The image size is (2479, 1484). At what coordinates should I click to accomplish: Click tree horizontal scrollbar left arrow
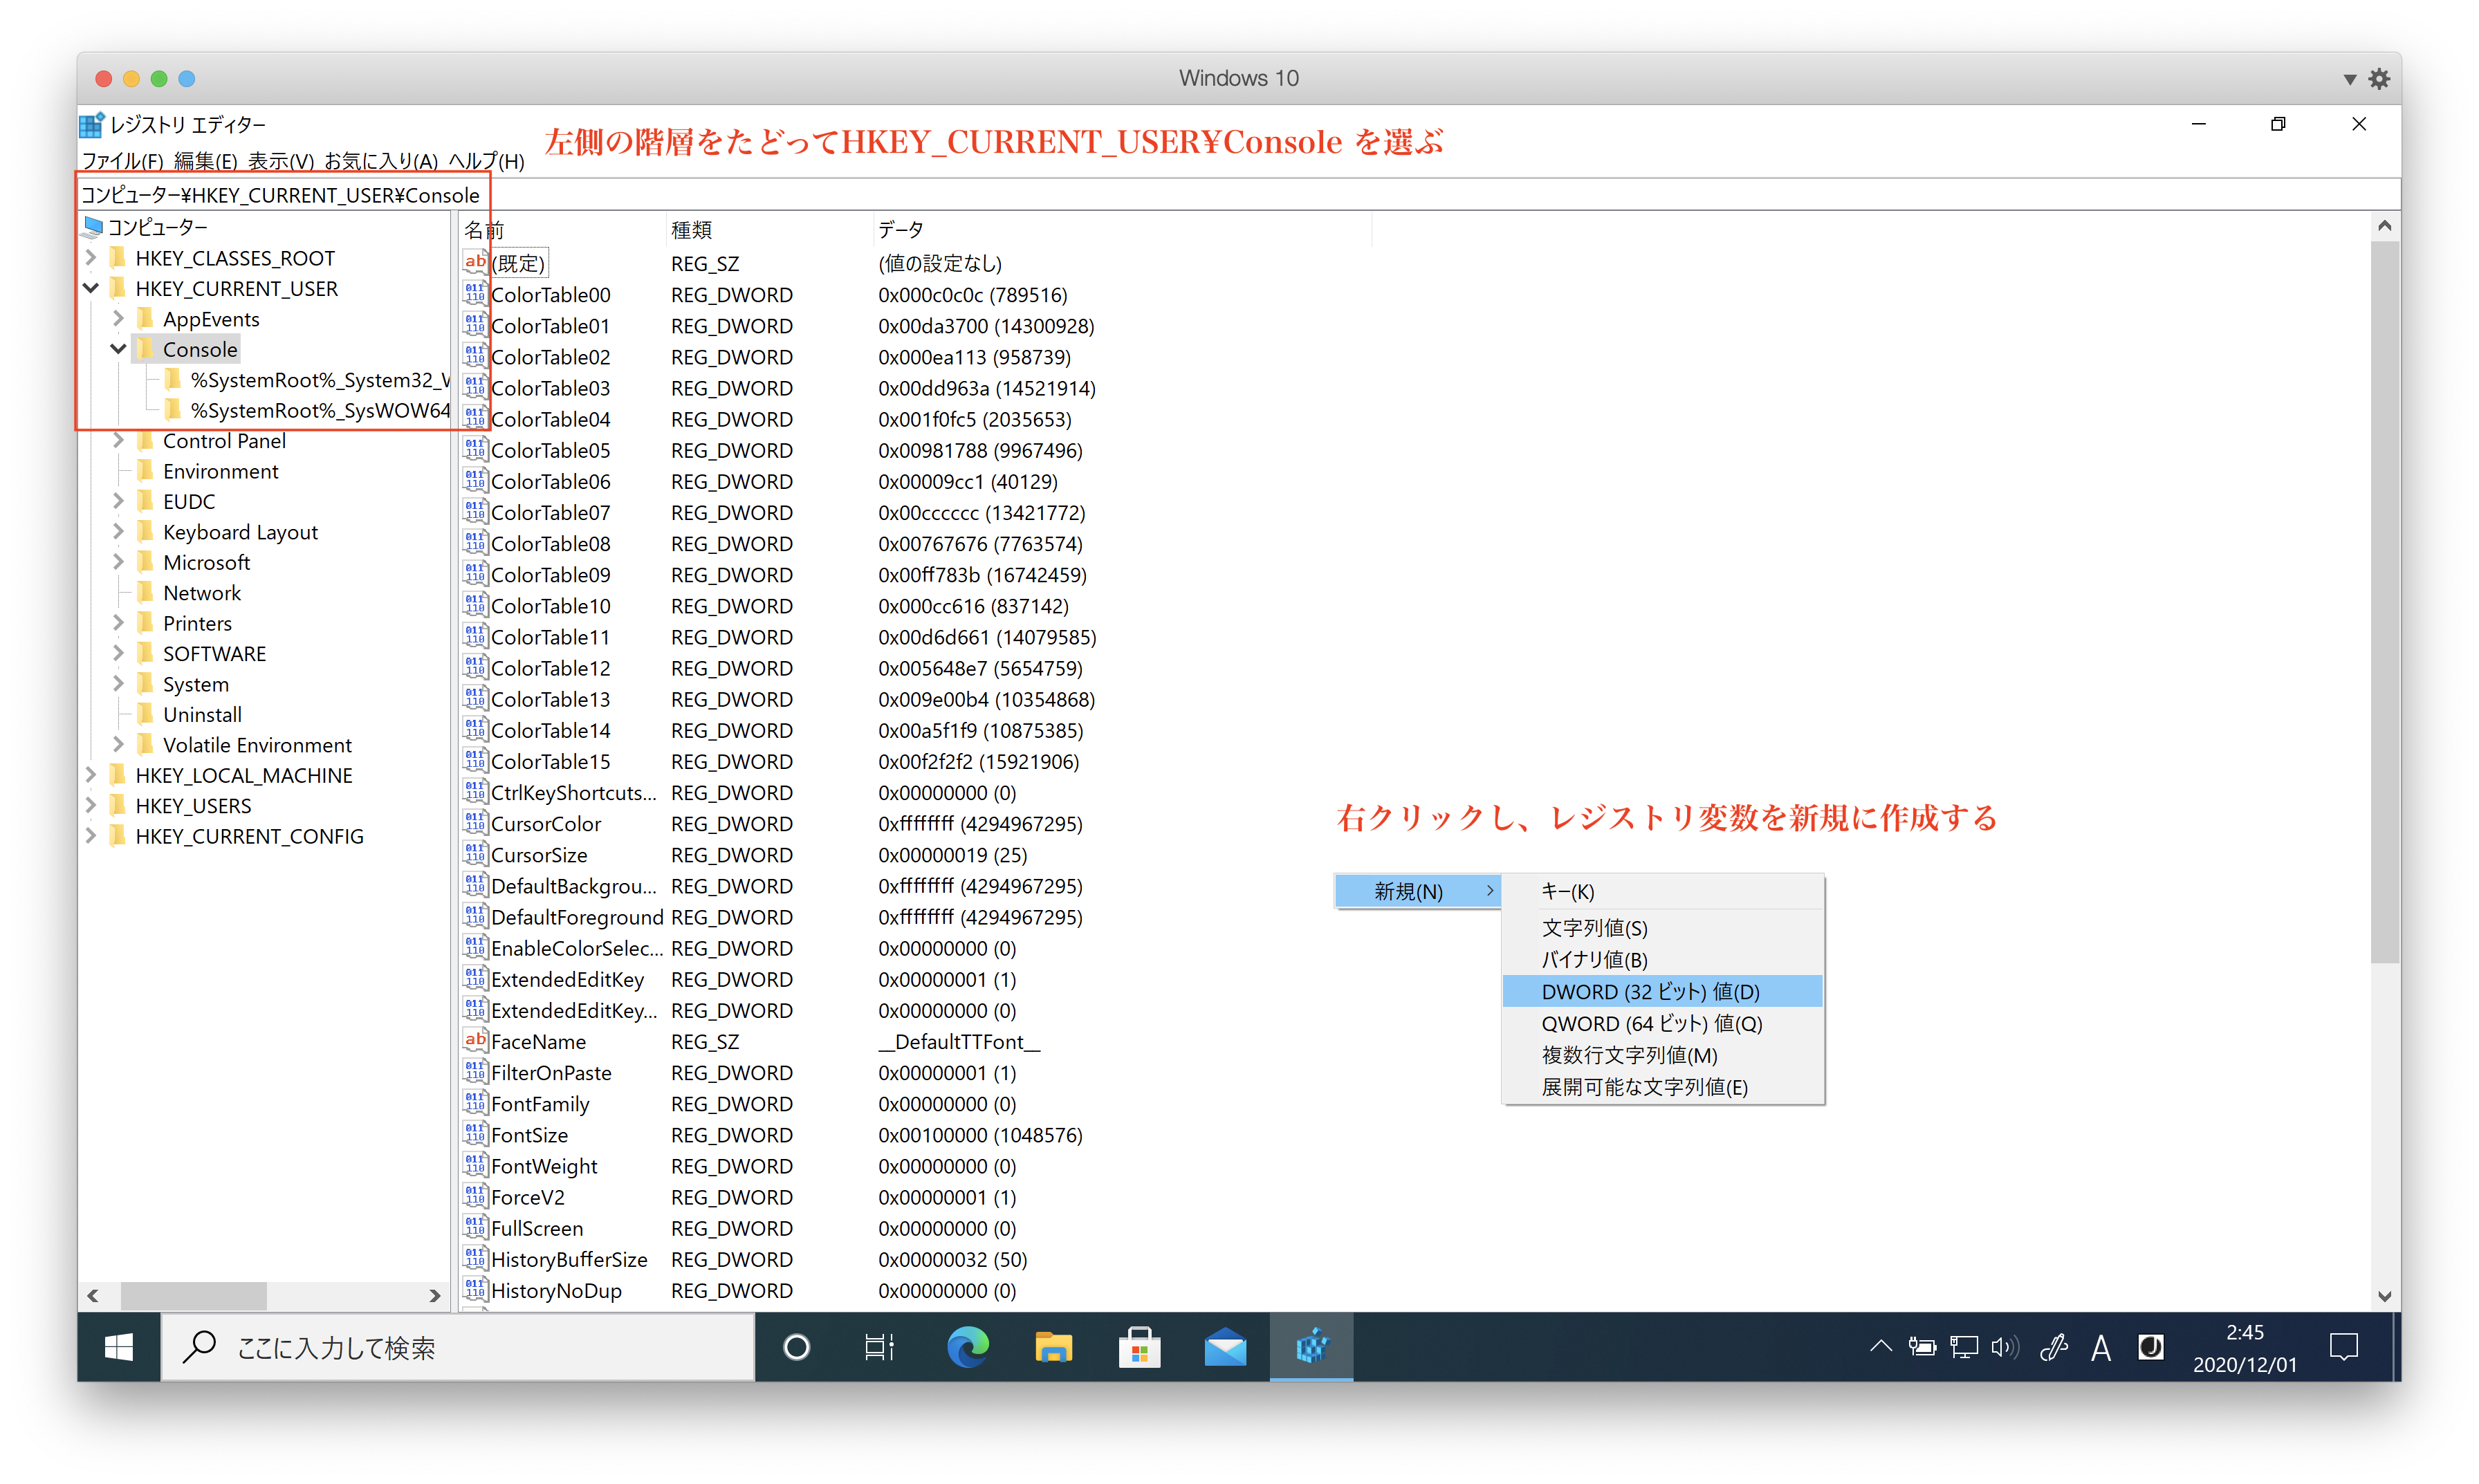93,1296
